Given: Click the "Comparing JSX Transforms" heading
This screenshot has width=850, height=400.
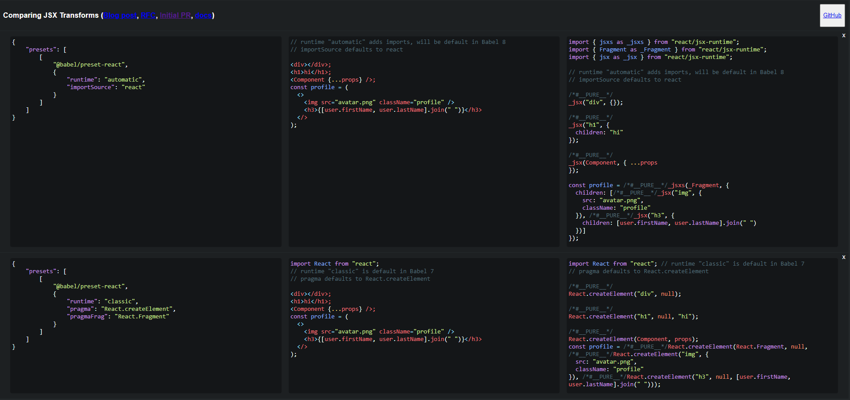Looking at the screenshot, I should click(x=51, y=15).
